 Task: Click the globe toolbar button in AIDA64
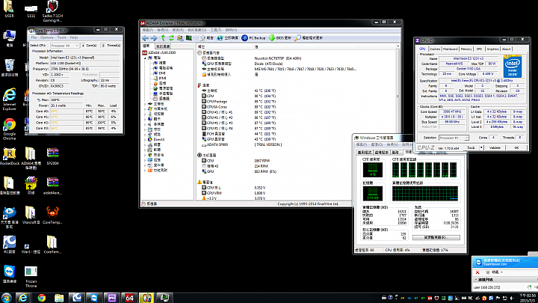(x=227, y=38)
